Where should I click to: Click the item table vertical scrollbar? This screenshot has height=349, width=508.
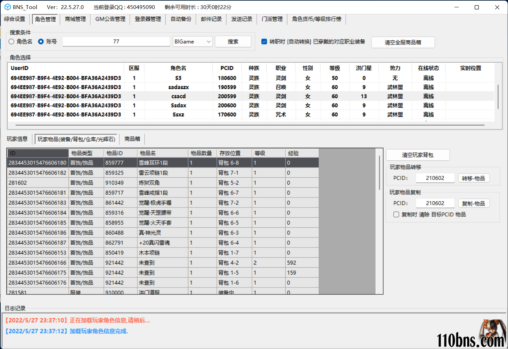tap(379, 173)
